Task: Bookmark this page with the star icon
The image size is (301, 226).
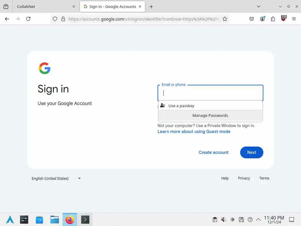Action: tap(225, 19)
